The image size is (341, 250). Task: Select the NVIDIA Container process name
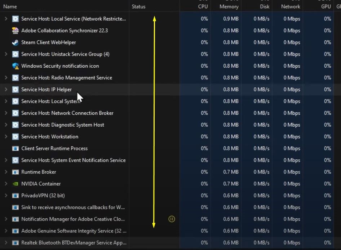(41, 184)
